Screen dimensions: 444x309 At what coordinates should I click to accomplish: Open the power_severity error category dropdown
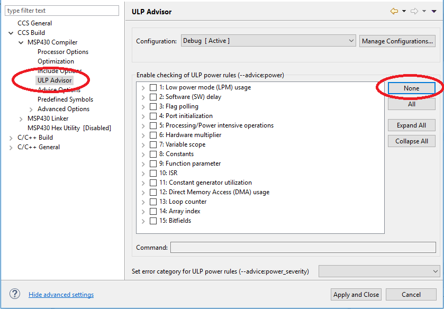coord(379,271)
